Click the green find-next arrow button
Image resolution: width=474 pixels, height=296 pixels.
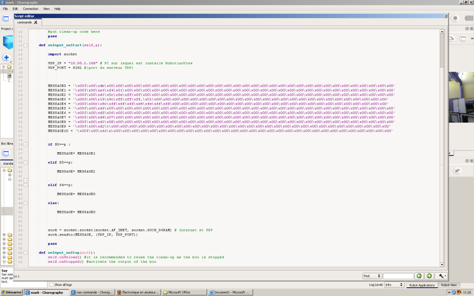pyautogui.click(x=429, y=276)
